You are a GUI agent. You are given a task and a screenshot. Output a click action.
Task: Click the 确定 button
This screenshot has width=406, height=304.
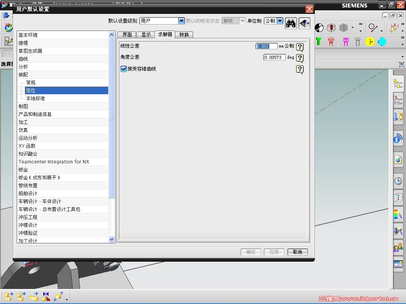point(251,252)
